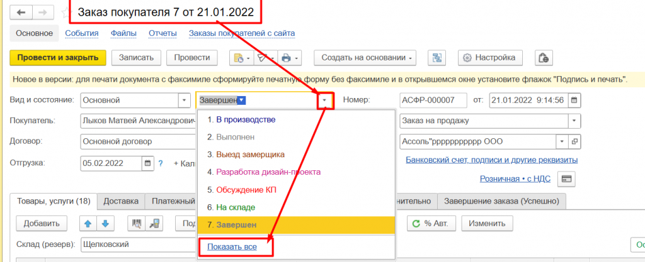Open 'Банковский счет, подписи и другие реквизиты' link

491,160
